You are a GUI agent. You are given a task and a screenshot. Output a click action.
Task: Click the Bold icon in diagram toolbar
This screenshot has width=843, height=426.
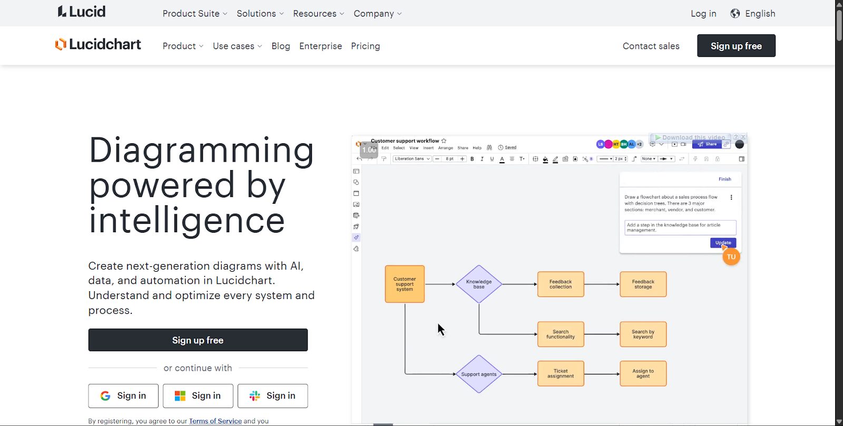pos(472,159)
